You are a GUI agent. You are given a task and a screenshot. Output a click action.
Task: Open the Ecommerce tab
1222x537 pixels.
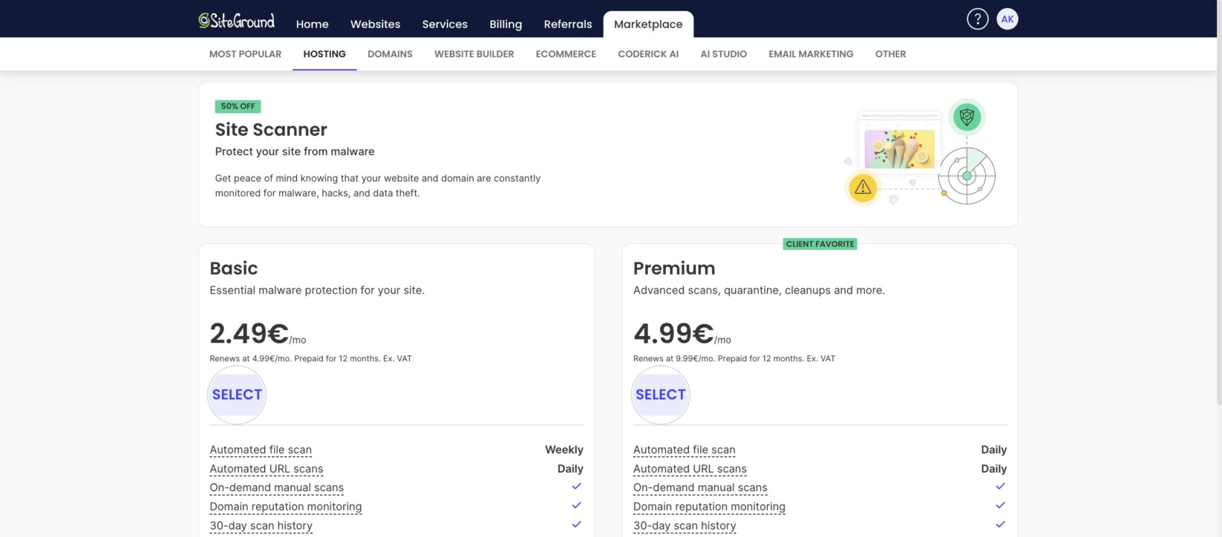pos(566,54)
